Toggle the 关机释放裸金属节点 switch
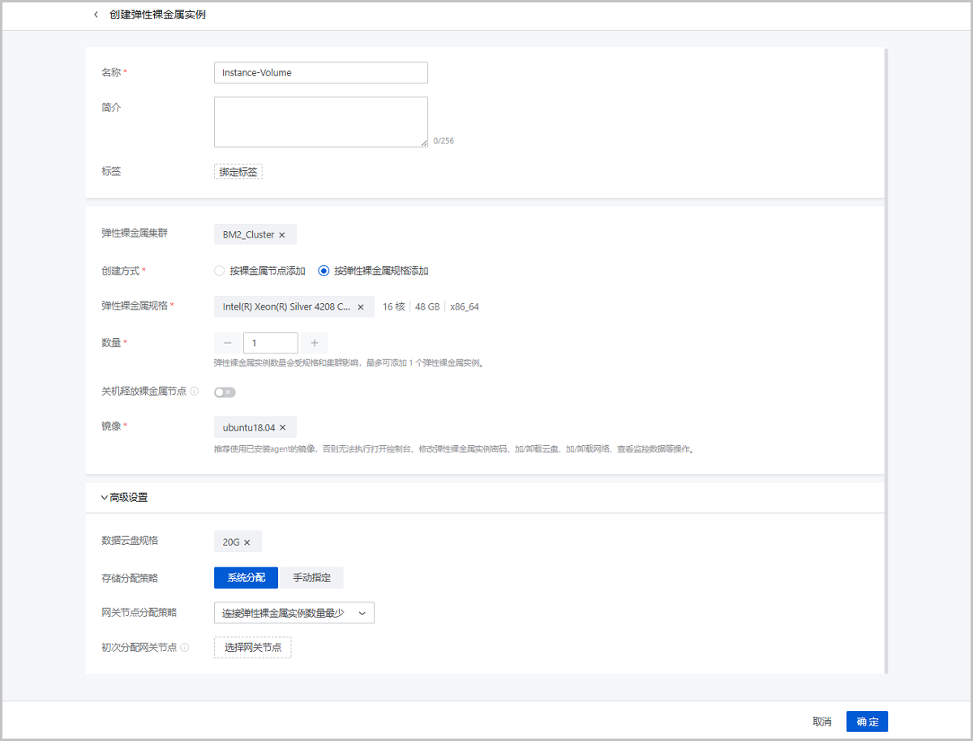The height and width of the screenshot is (741, 973). point(225,392)
